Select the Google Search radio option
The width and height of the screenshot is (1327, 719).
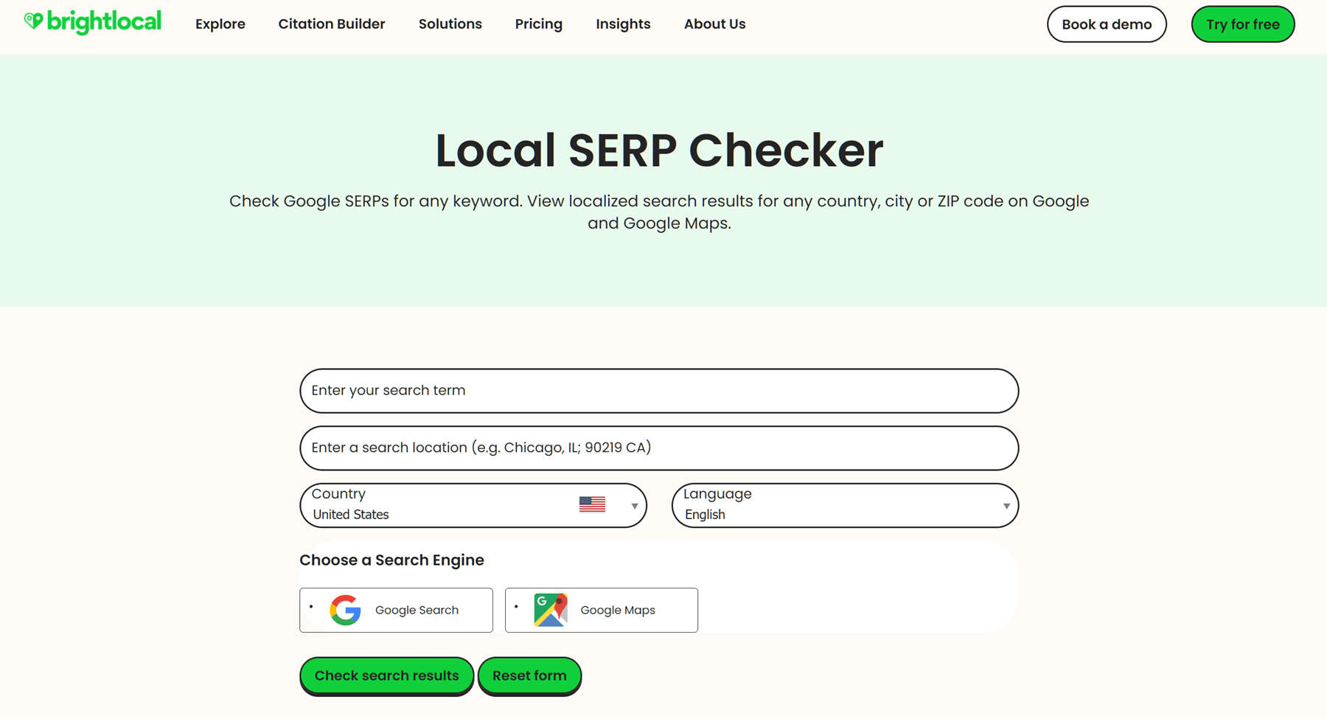pyautogui.click(x=312, y=607)
